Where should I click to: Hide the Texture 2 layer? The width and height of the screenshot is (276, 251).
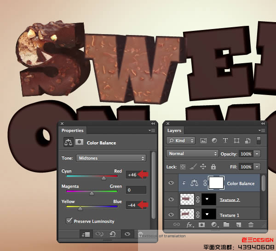[x=172, y=199]
